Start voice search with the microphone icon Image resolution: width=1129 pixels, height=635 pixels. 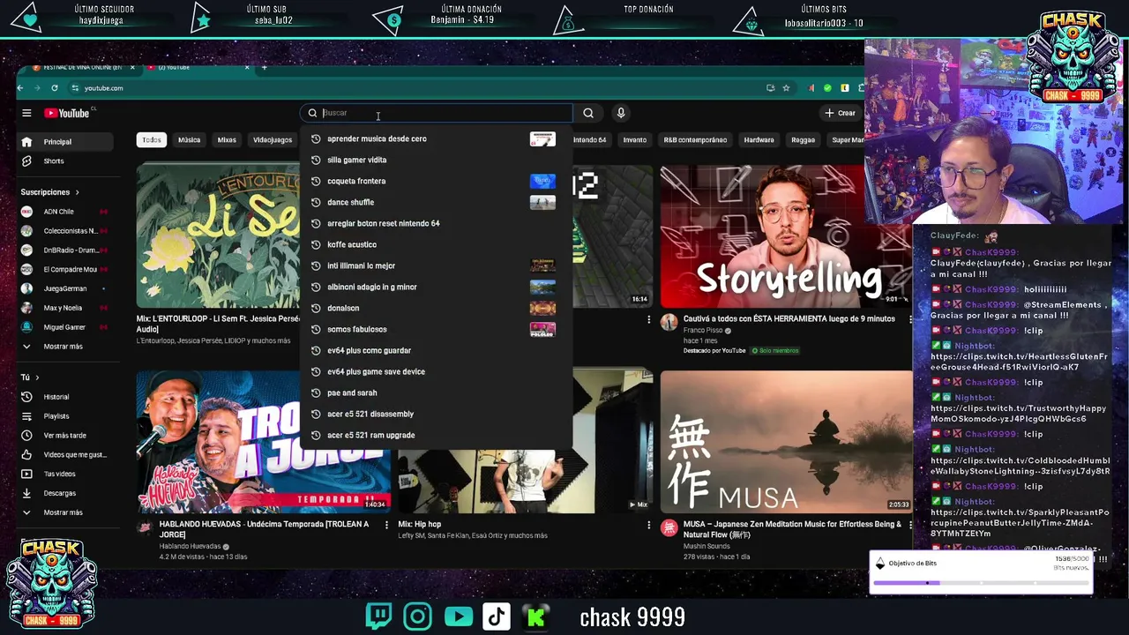pos(621,113)
